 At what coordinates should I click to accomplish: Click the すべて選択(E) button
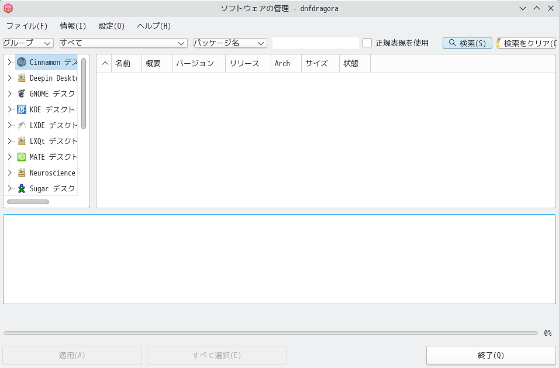(x=216, y=355)
